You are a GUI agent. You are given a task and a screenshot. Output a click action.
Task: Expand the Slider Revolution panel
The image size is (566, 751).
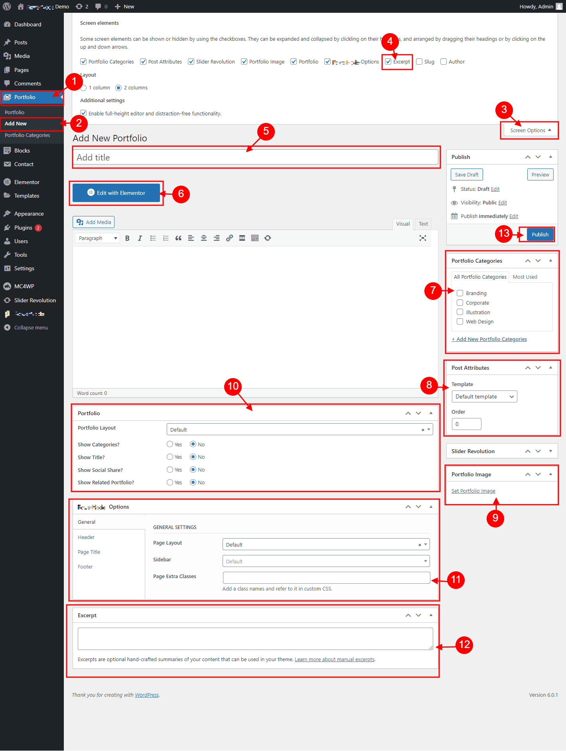coord(550,451)
